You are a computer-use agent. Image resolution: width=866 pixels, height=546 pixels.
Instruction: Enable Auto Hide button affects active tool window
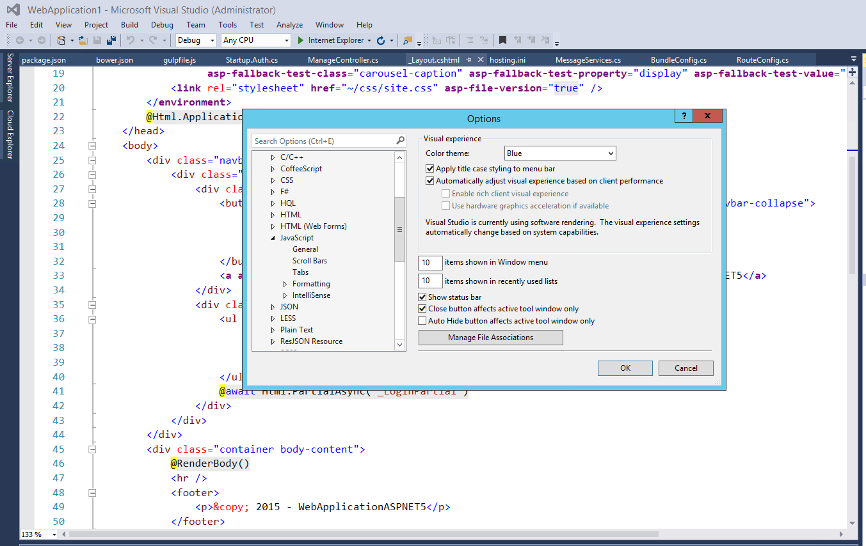pyautogui.click(x=422, y=321)
